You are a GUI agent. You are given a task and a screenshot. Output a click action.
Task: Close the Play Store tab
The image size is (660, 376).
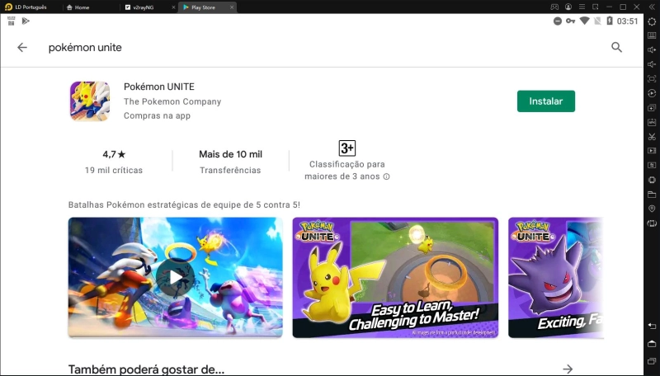tap(232, 7)
